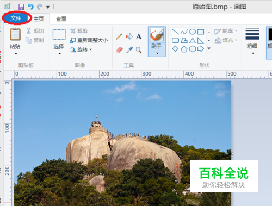Image resolution: width=272 pixels, height=206 pixels.
Task: Click the Paint app icon in title bar
Action: (x=7, y=7)
